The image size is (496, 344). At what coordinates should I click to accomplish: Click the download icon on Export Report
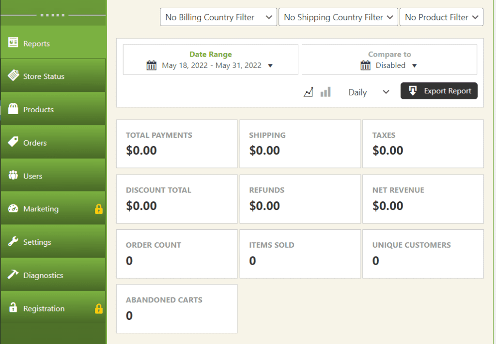[x=412, y=90]
